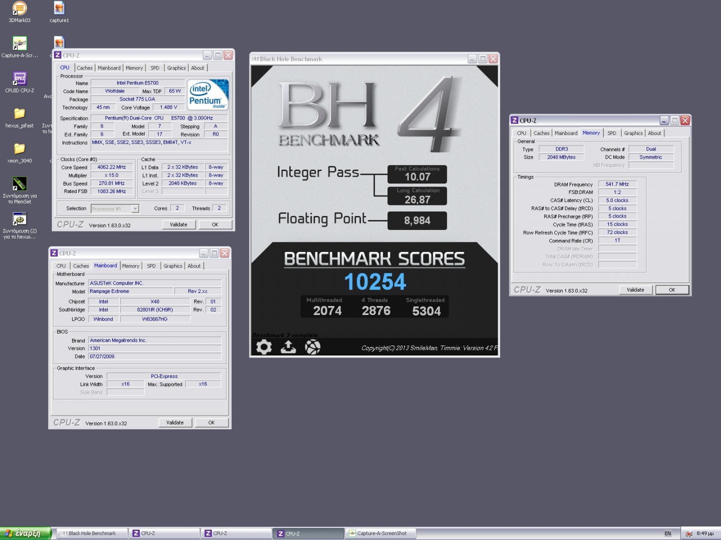Screen dimensions: 721x540
Task: Open Caches tab in CPU-Z CPU window
Action: click(x=85, y=68)
